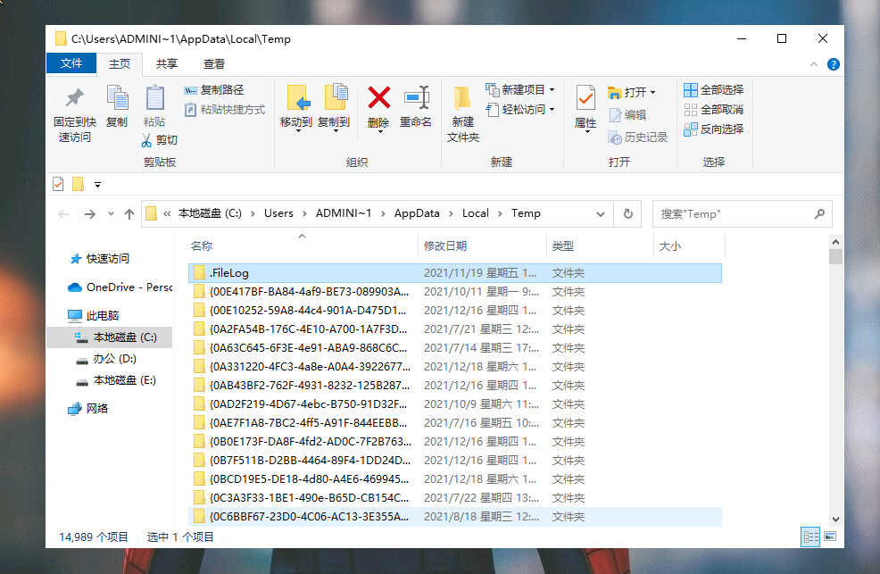Click Paste shortcut (粘贴快捷方式)
Screen dimensions: 880x574
click(225, 110)
